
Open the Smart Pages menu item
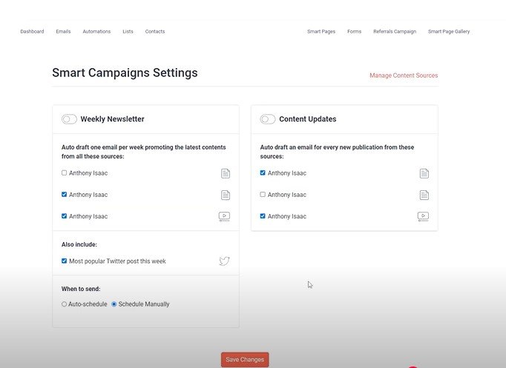(x=321, y=32)
